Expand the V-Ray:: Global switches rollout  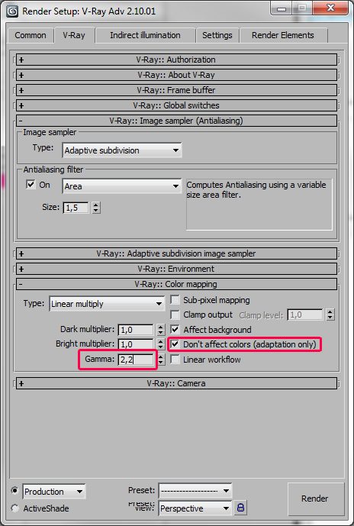[x=177, y=105]
